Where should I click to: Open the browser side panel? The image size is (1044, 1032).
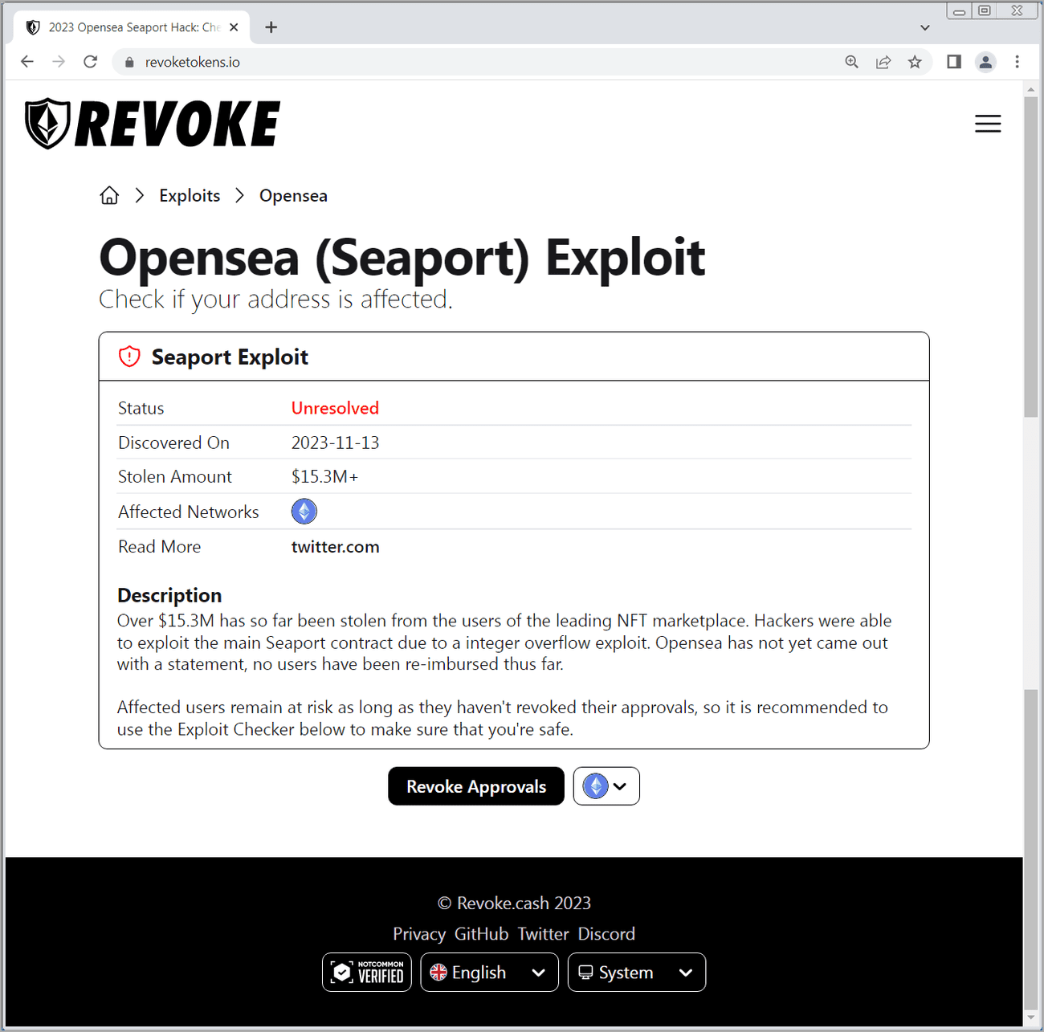(953, 62)
